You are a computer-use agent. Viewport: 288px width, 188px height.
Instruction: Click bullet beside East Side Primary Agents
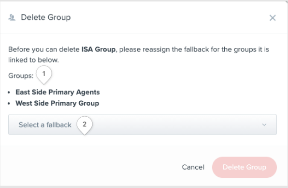(x=9, y=93)
